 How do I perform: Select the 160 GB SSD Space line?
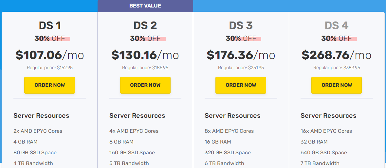[132, 153]
